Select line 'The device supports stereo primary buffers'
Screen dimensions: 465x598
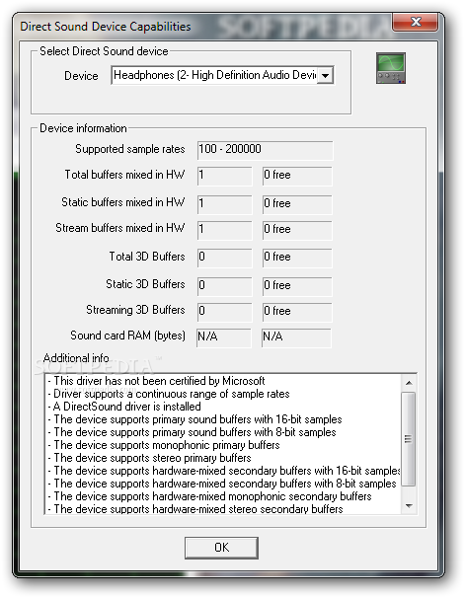149,457
